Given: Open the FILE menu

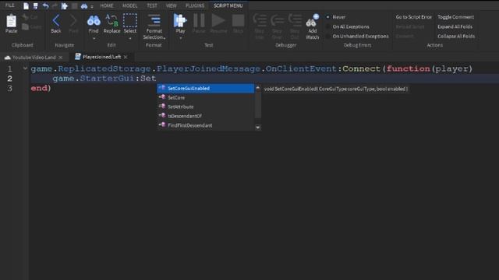Looking at the screenshot, I should click(10, 5).
